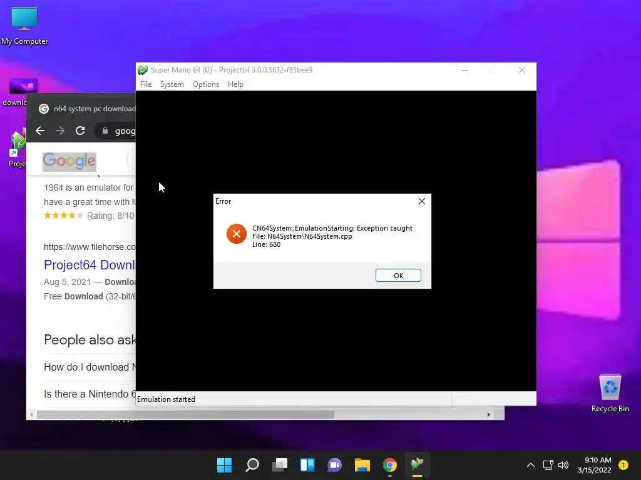Click the filehorse.com URL in search results

coord(90,247)
